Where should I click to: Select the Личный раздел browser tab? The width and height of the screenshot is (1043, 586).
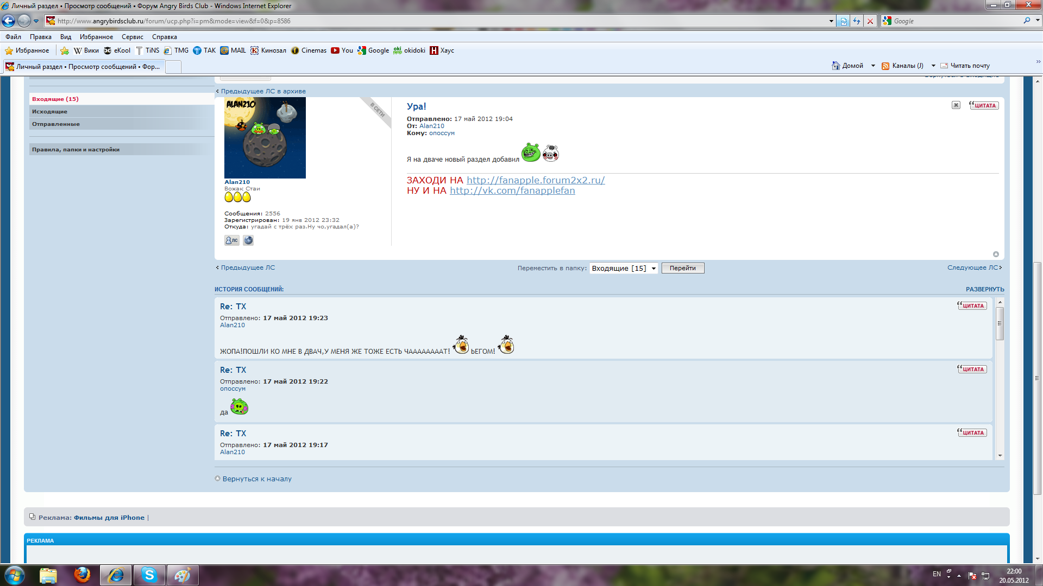tap(83, 67)
